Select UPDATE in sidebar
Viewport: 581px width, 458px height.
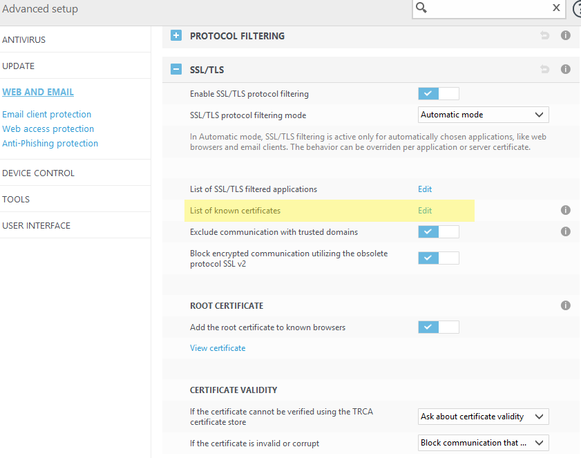click(18, 66)
